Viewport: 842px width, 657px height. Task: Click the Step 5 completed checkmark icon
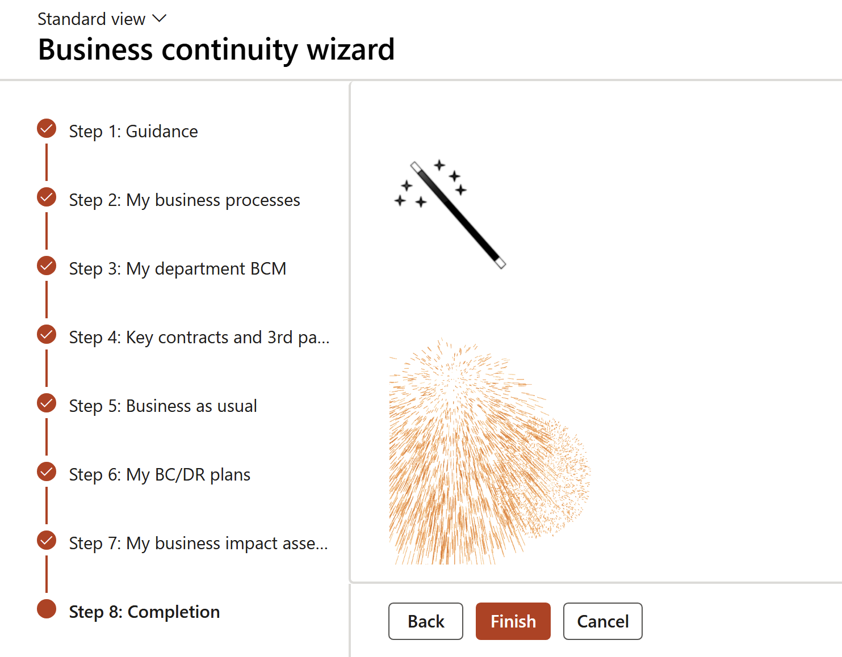pyautogui.click(x=47, y=403)
